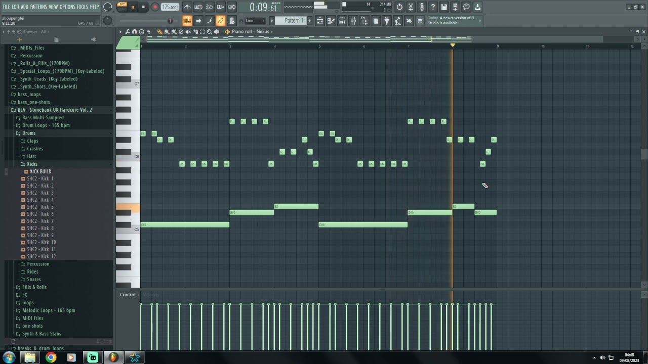Toggle the metronome
Screen dimensions: 648x364
pos(187,7)
